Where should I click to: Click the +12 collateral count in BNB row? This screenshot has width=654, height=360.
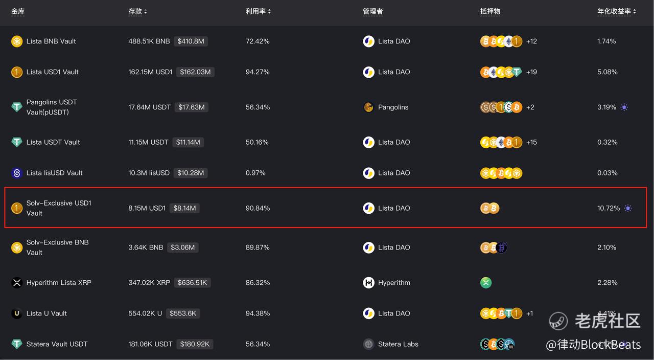pyautogui.click(x=531, y=41)
